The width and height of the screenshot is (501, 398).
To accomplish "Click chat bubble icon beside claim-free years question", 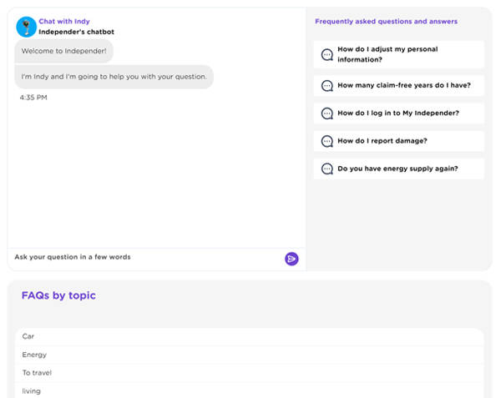I will tap(327, 85).
